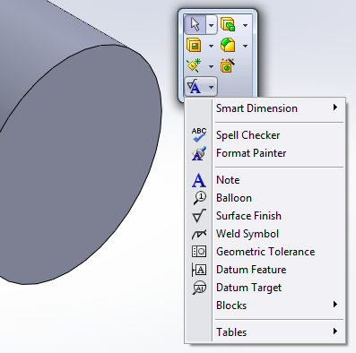Click the Datum Target icon
The height and width of the screenshot is (353, 356).
click(x=199, y=288)
